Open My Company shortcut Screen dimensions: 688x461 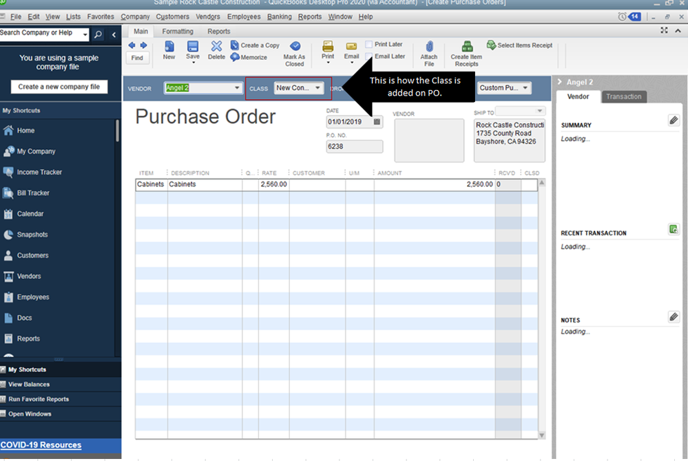(x=36, y=151)
